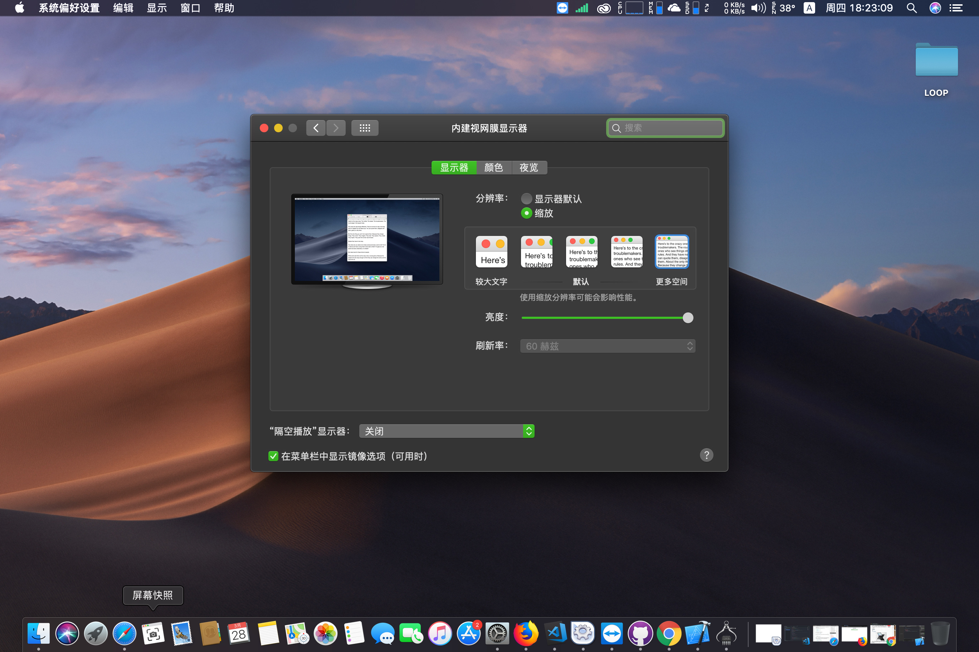Open the 显示 menu

tap(157, 8)
